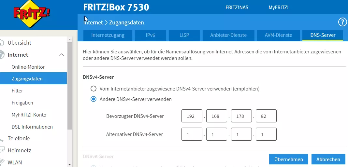Switch to the IPv6 tab
348x167 pixels.
point(151,35)
